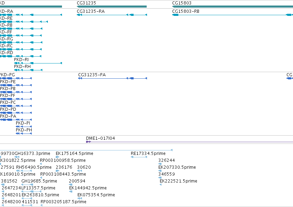Select the EK175164.5prime EST label
This screenshot has width=293, height=207.
pos(74,154)
